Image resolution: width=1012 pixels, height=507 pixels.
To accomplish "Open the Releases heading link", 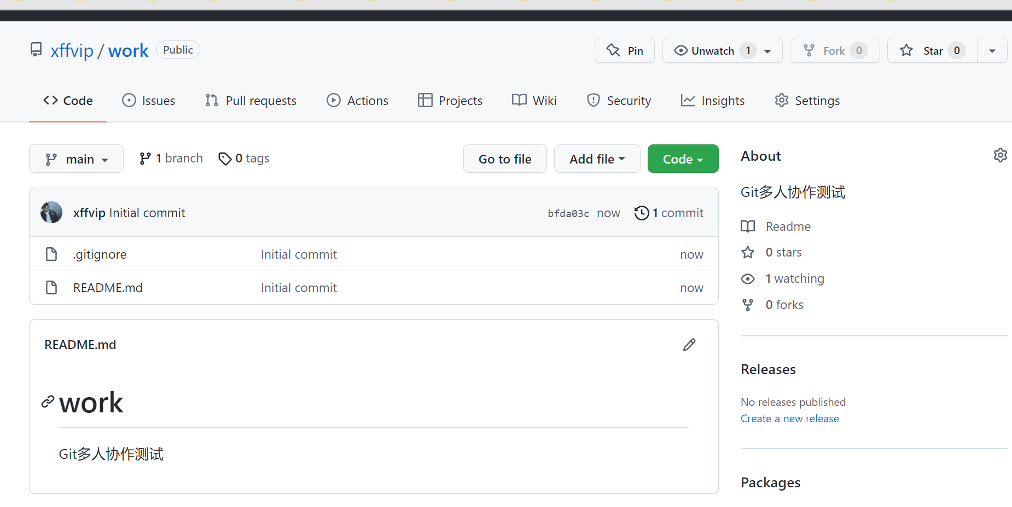I will [768, 369].
